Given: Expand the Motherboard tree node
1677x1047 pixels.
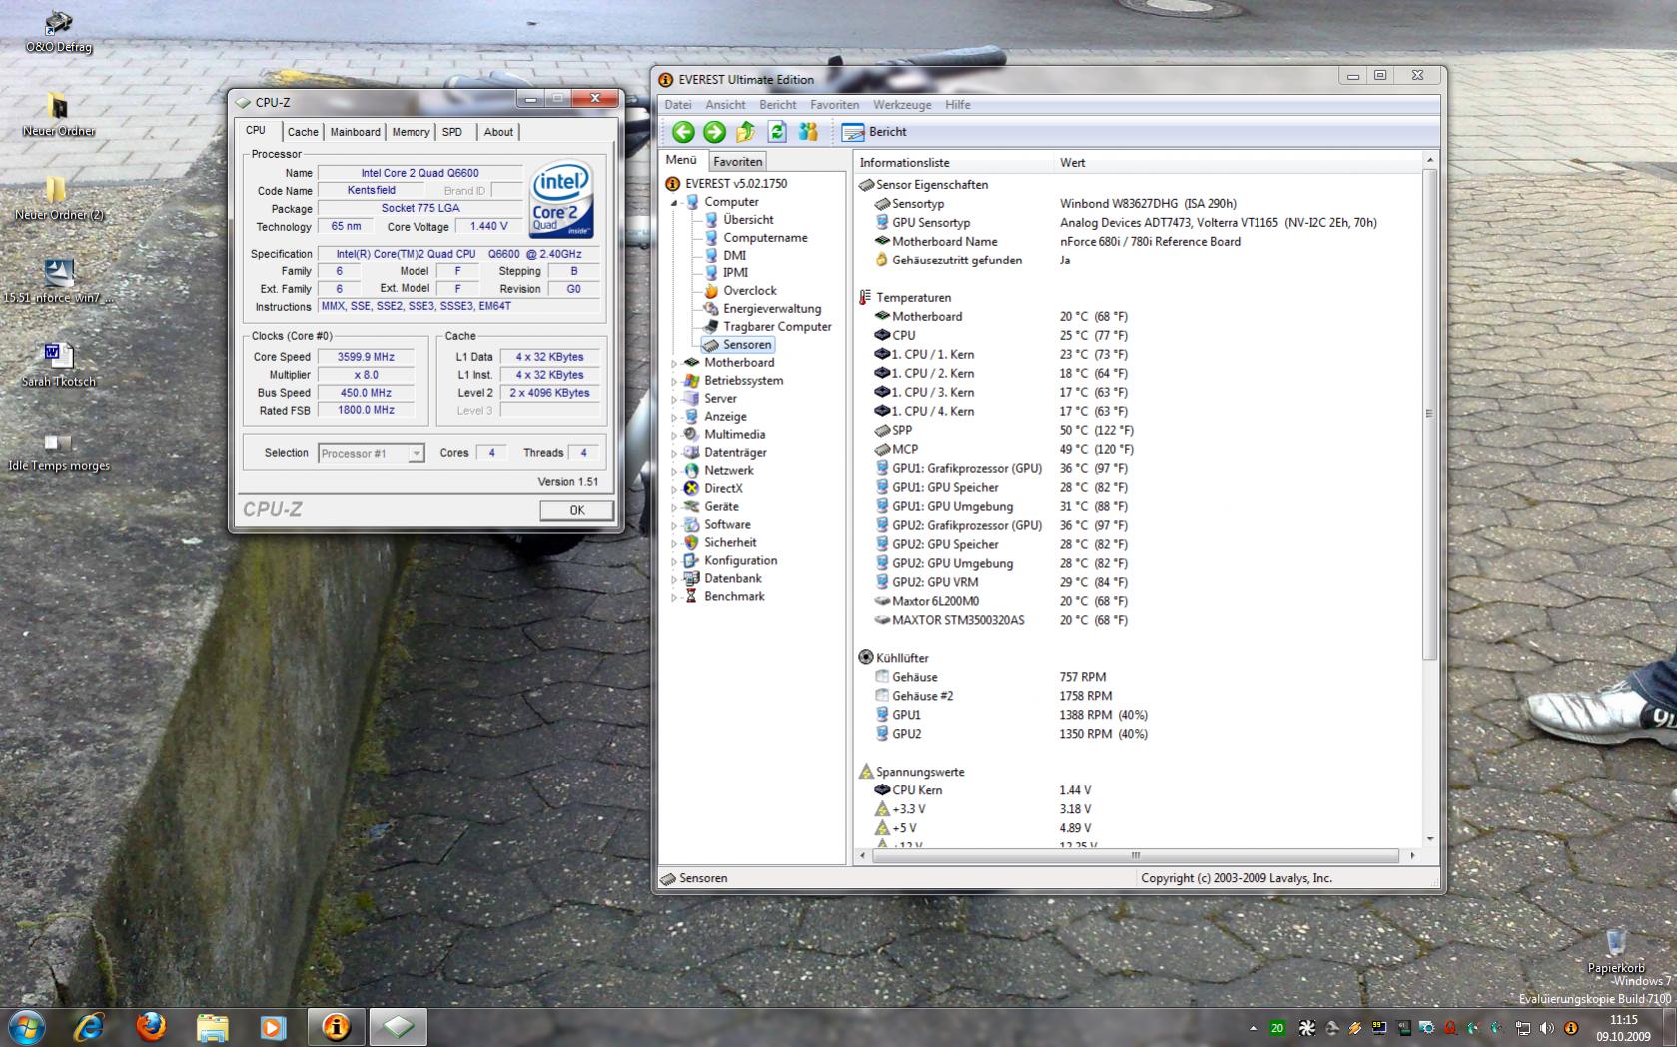Looking at the screenshot, I should [674, 363].
